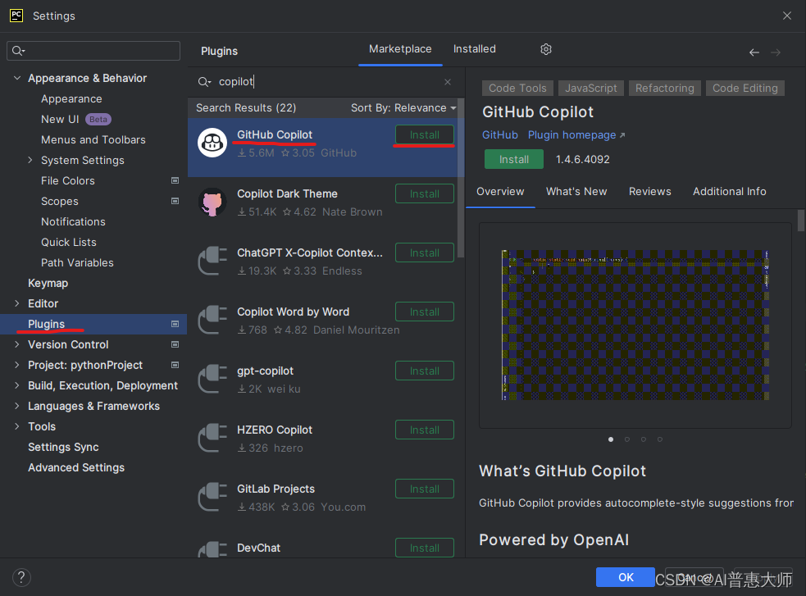
Task: Open help with the question mark icon
Action: click(21, 577)
